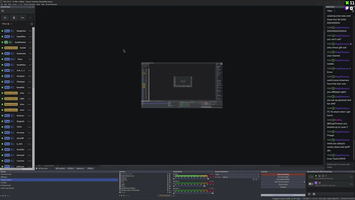Open the Scene Collection menu
This screenshot has width=355, height=200.
click(x=29, y=4)
